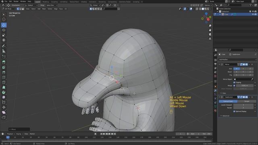Open the Edit Mode dropdown
The width and height of the screenshot is (258, 145).
click(x=8, y=9)
